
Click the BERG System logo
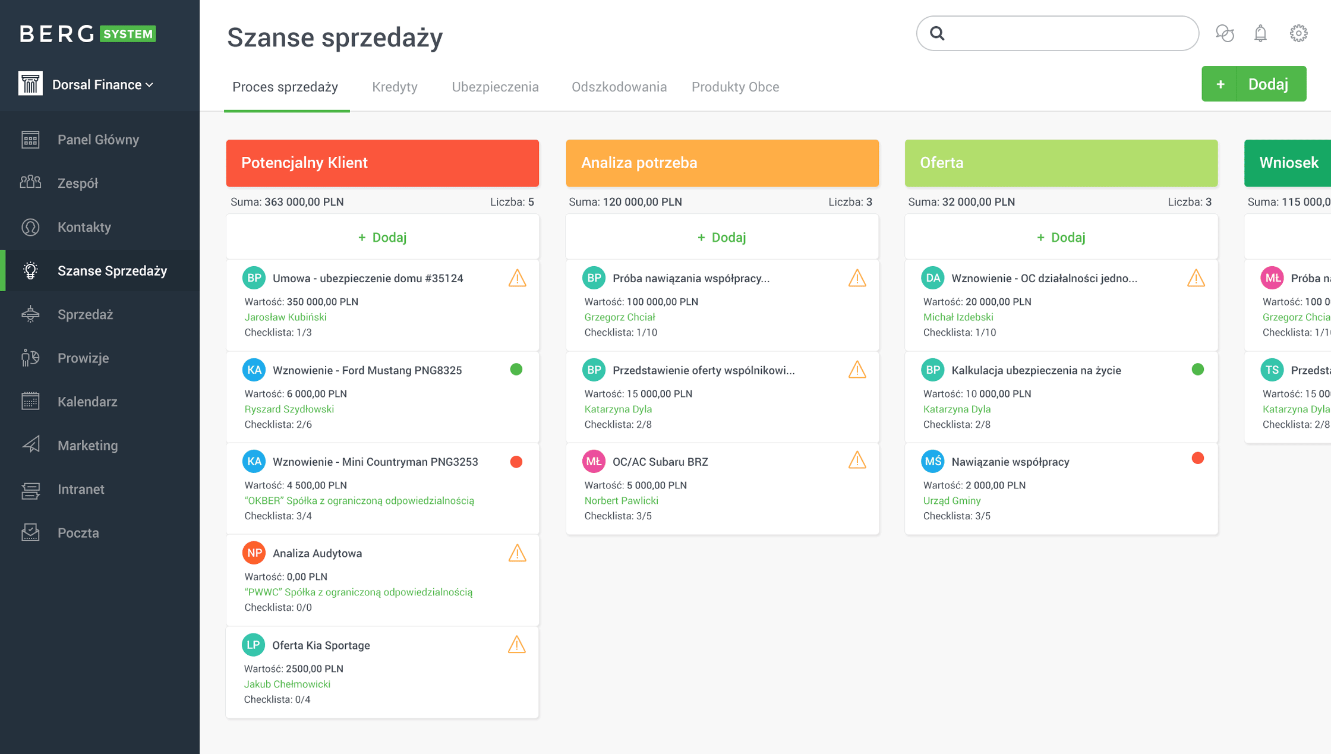click(x=88, y=34)
